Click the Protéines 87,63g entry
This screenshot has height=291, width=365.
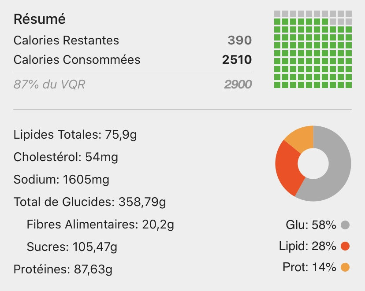point(63,269)
